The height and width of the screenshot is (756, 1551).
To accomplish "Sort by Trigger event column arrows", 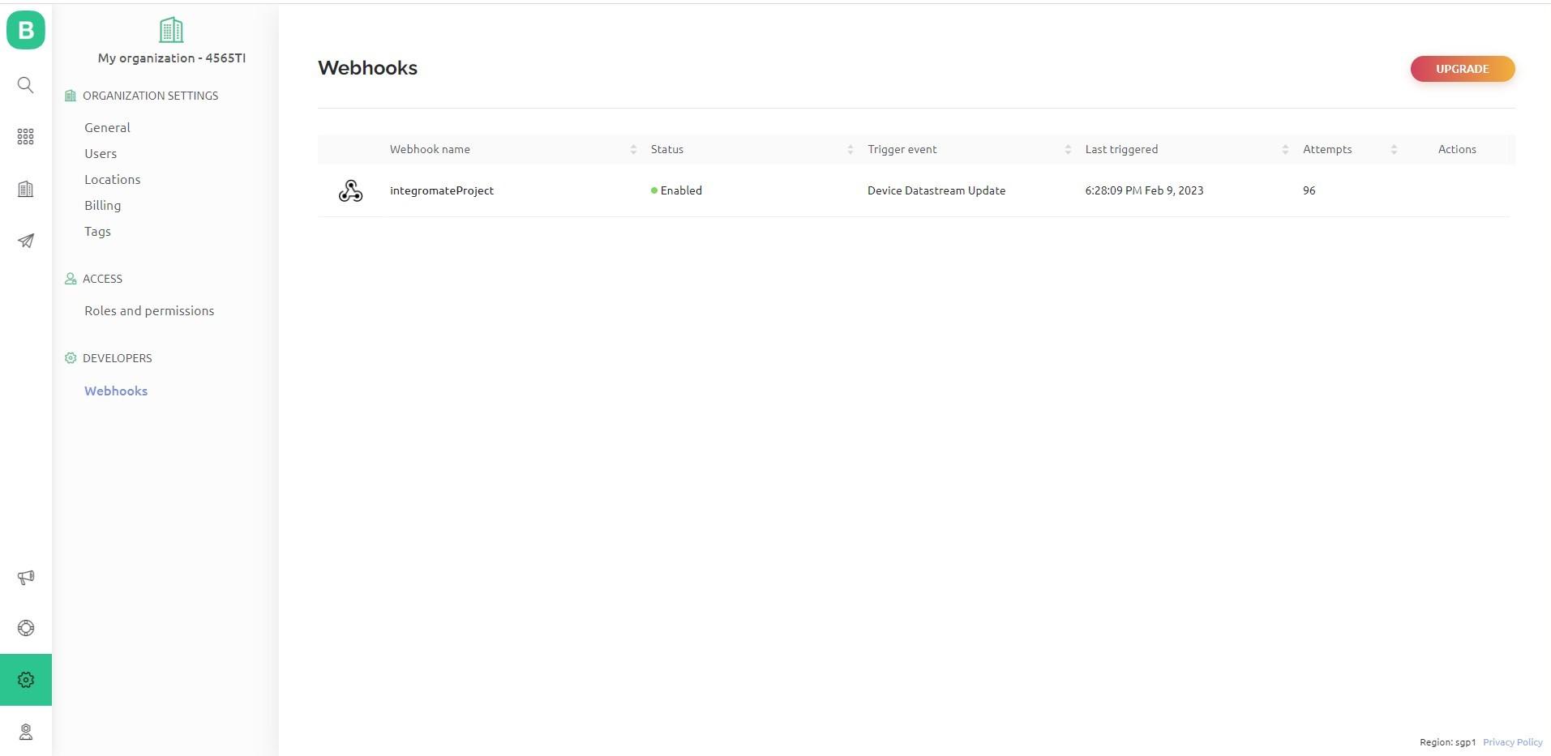I will pyautogui.click(x=1068, y=149).
